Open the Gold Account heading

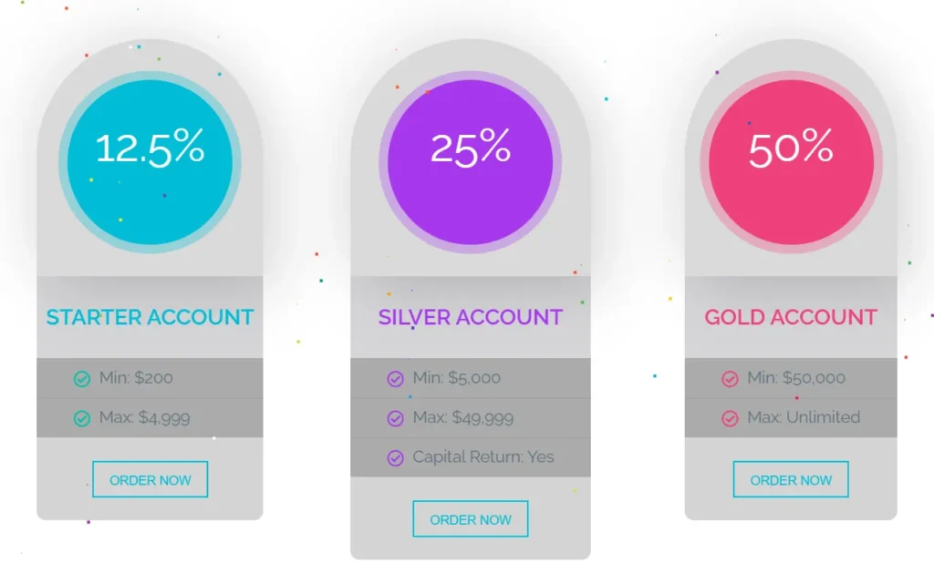tap(791, 317)
